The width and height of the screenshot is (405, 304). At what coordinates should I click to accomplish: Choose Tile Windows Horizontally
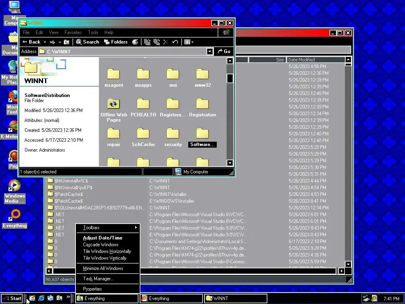click(x=108, y=251)
